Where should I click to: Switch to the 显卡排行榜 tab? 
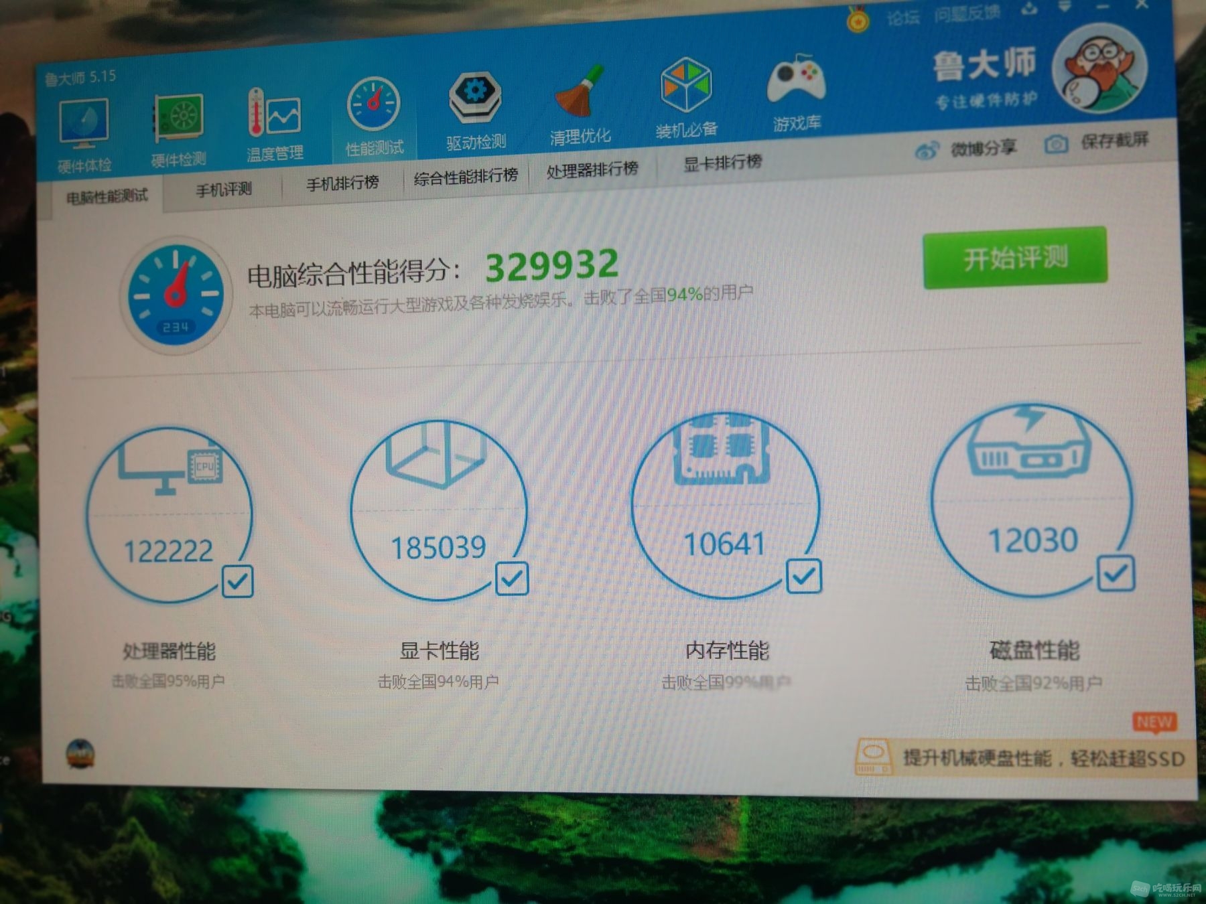click(722, 162)
